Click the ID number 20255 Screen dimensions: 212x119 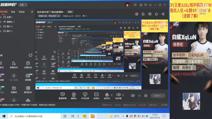coord(78,16)
